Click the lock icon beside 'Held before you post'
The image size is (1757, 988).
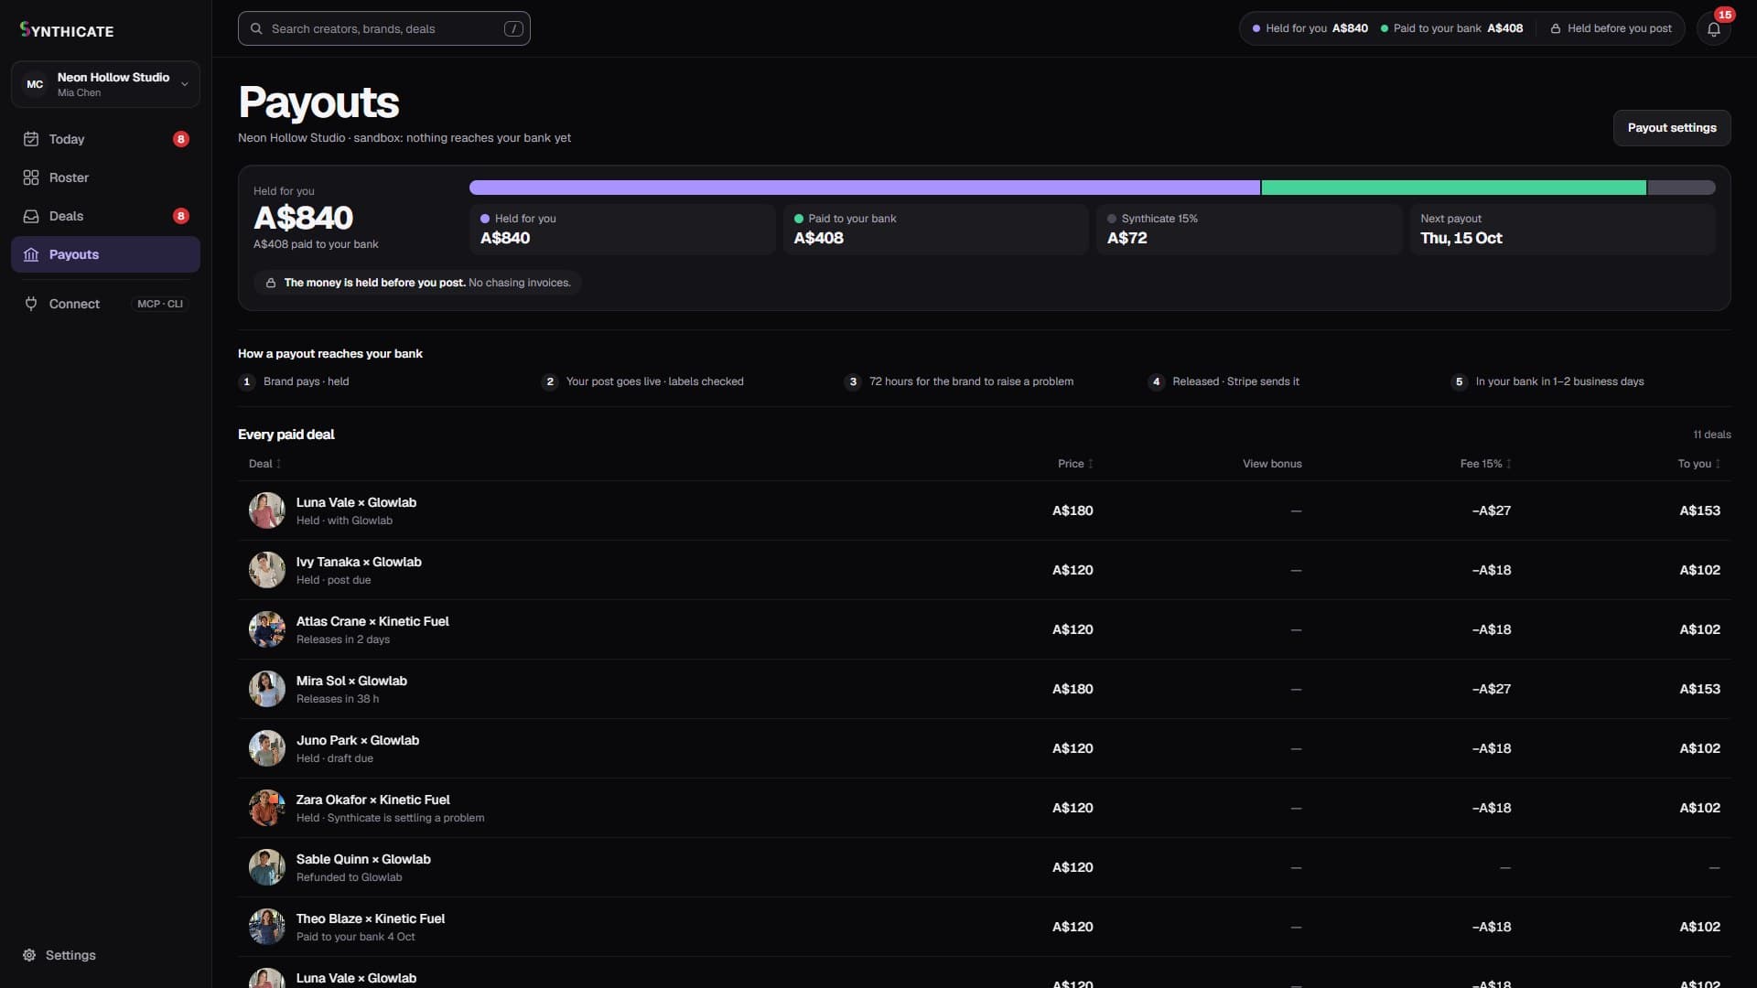[1556, 28]
